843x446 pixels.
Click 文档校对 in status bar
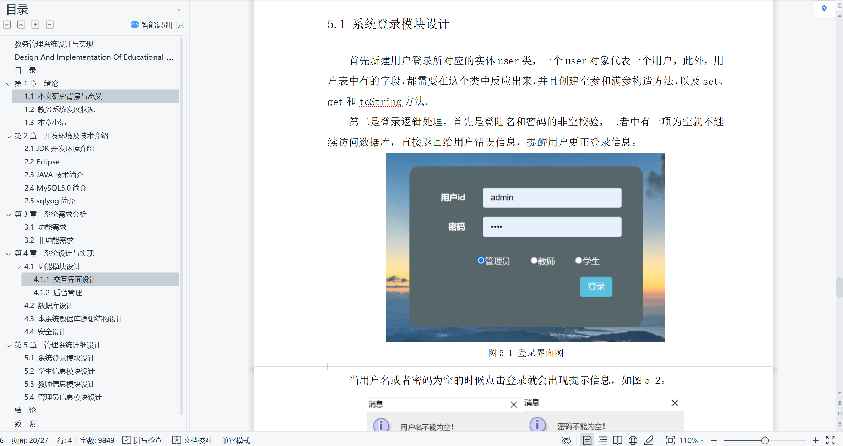point(192,441)
